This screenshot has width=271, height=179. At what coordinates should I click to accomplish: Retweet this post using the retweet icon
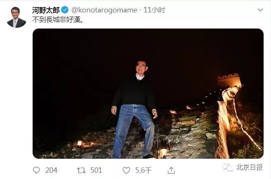(x=81, y=170)
